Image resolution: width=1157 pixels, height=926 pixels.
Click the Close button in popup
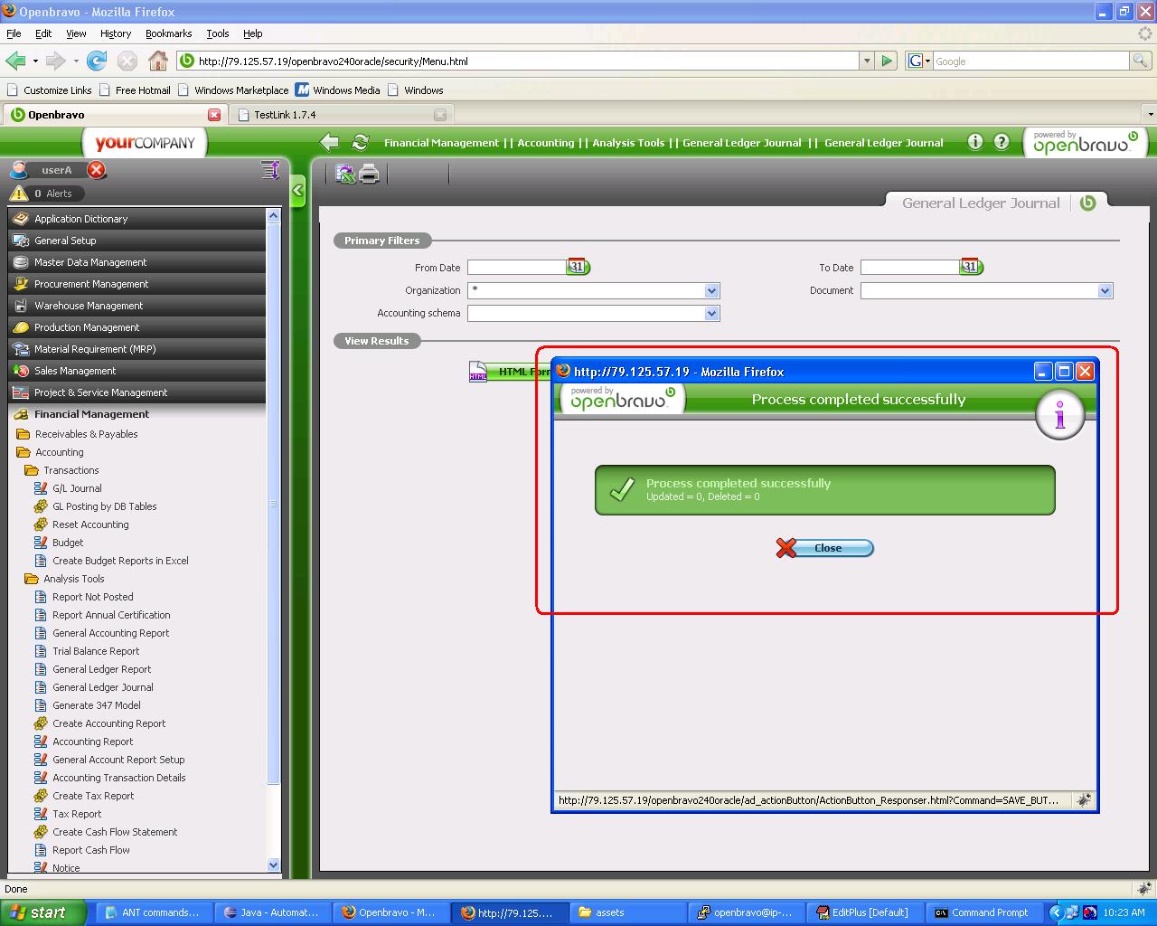(825, 548)
